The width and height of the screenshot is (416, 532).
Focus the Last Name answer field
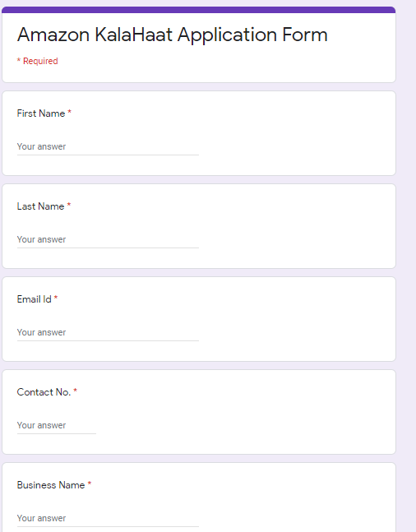108,240
